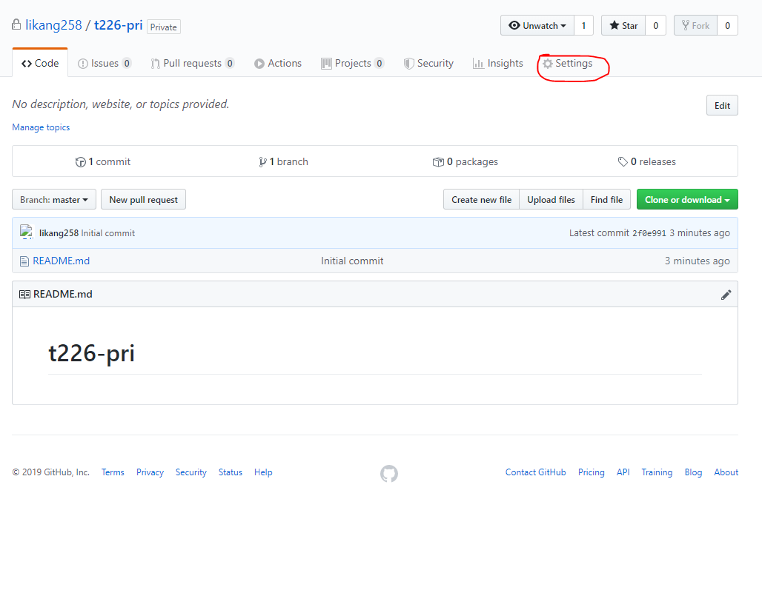
Task: Click the API footer link
Action: [623, 472]
